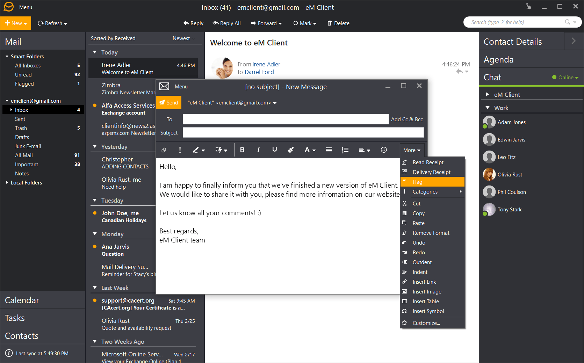The image size is (584, 363).
Task: Toggle bold formatting
Action: click(x=242, y=150)
